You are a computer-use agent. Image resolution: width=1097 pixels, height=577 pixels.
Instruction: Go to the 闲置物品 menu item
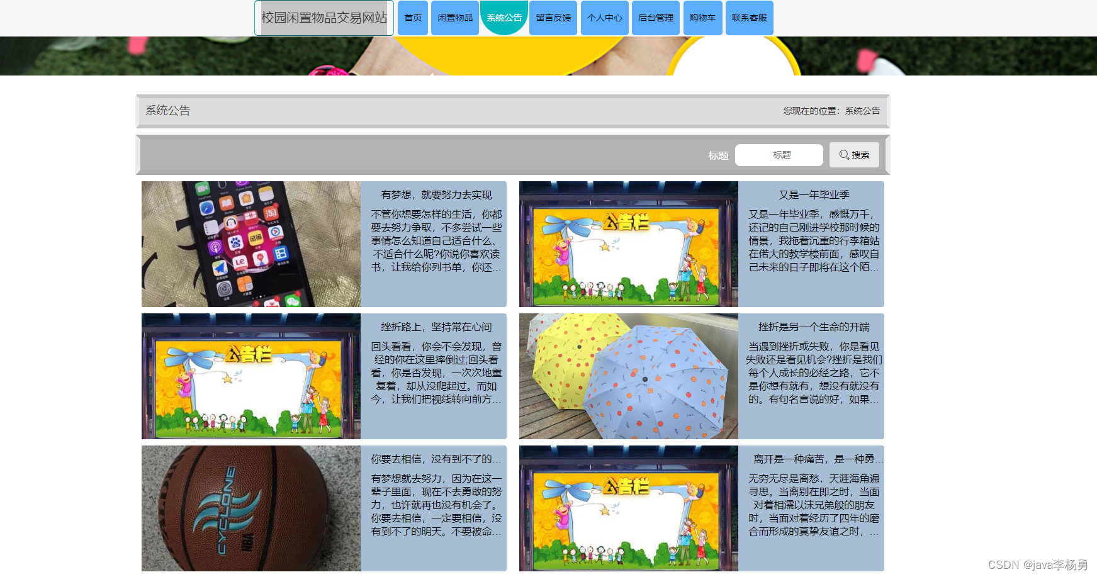[x=455, y=18]
